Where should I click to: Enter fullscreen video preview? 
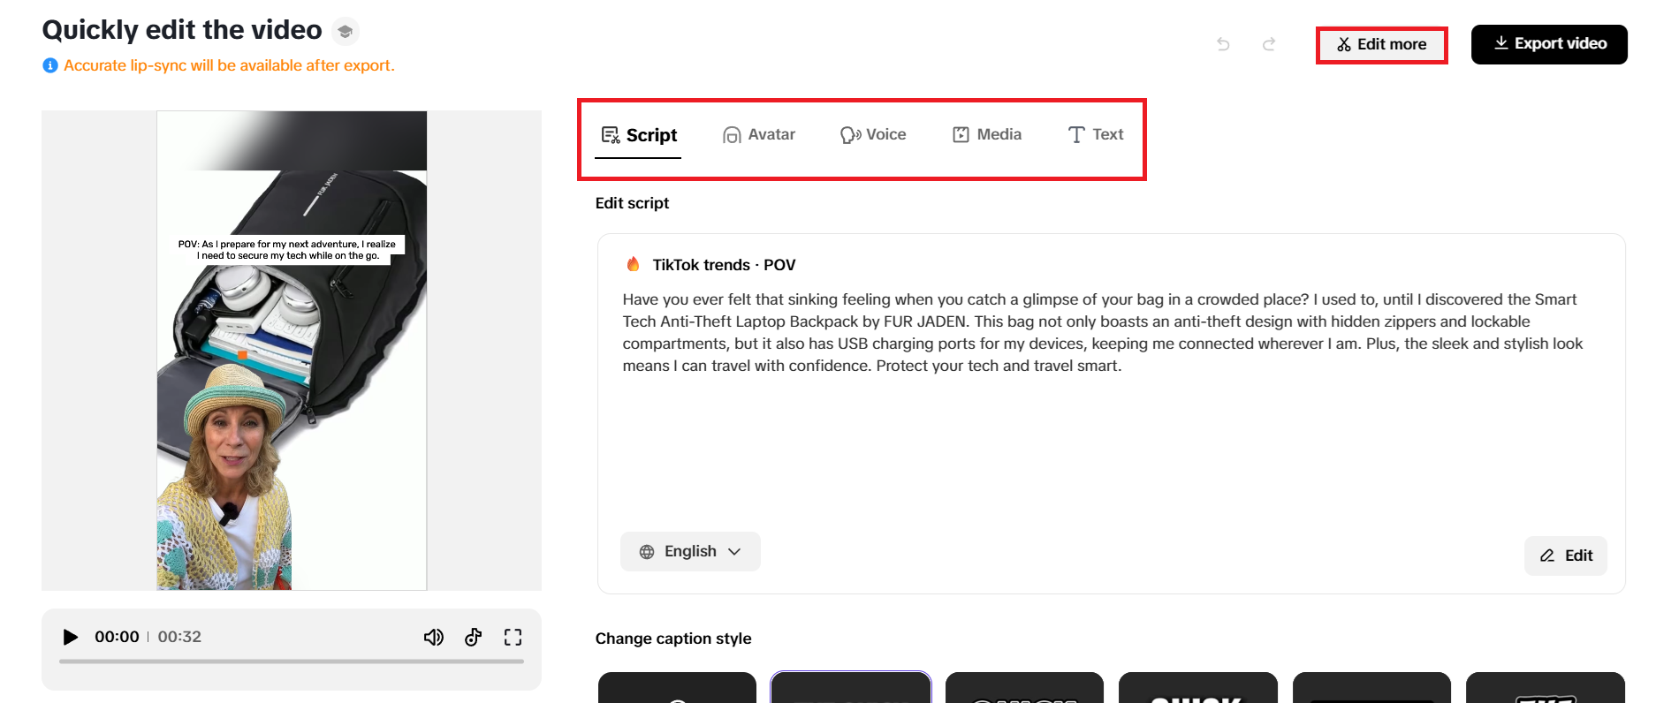513,637
